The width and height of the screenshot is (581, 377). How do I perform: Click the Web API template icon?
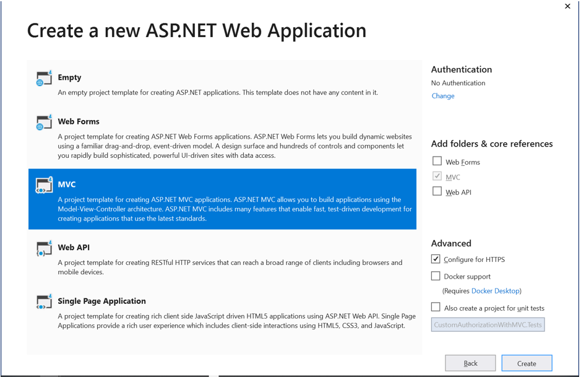tap(44, 248)
